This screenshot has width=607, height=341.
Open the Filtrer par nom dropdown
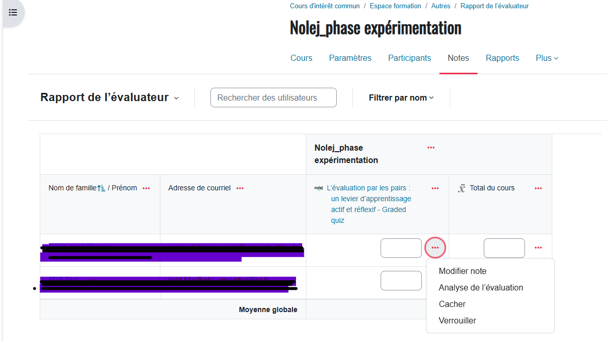(401, 98)
